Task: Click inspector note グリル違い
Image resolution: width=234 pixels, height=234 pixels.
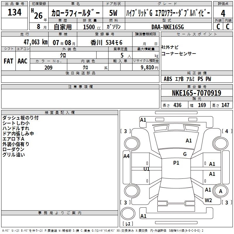Action: click(x=13, y=155)
